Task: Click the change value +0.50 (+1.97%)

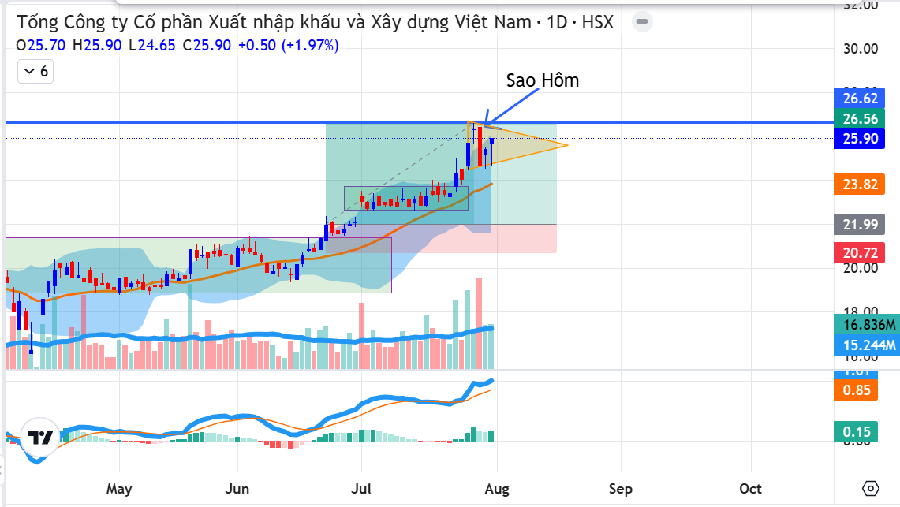Action: click(289, 45)
